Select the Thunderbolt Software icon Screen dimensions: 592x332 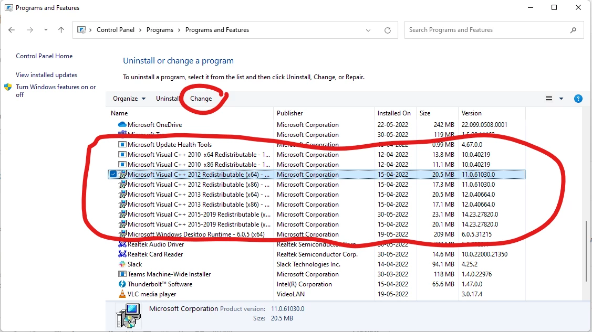(122, 284)
